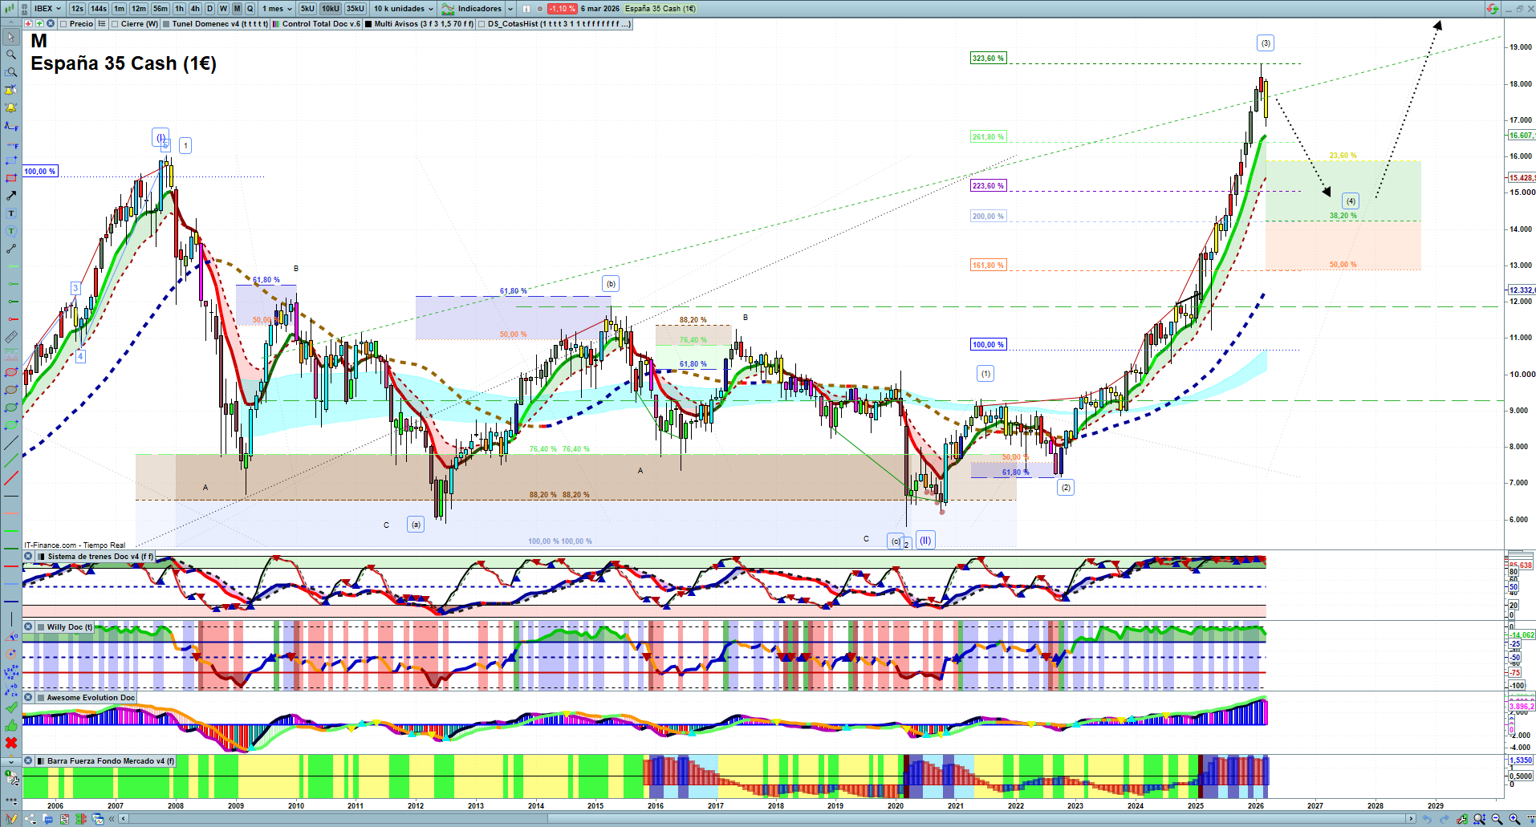1536x827 pixels.
Task: Select the ruler measurement tool
Action: [x=11, y=337]
